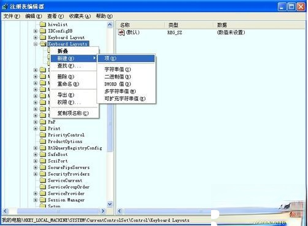This screenshot has width=308, height=226.
Task: Click the ab string icon of (默认) value
Action: [121, 33]
